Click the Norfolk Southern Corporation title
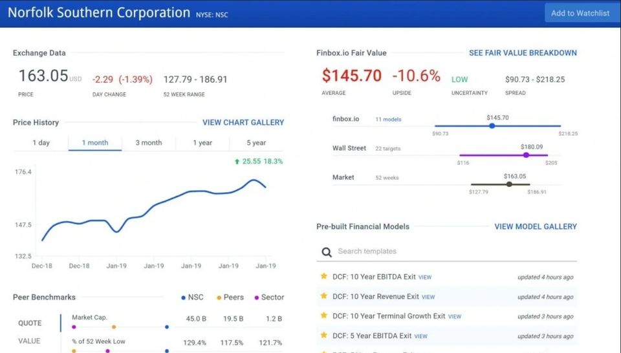This screenshot has width=621, height=353. click(x=99, y=13)
